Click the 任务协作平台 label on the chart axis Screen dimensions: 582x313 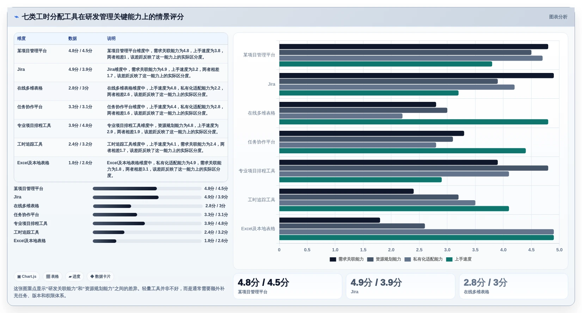click(x=261, y=142)
